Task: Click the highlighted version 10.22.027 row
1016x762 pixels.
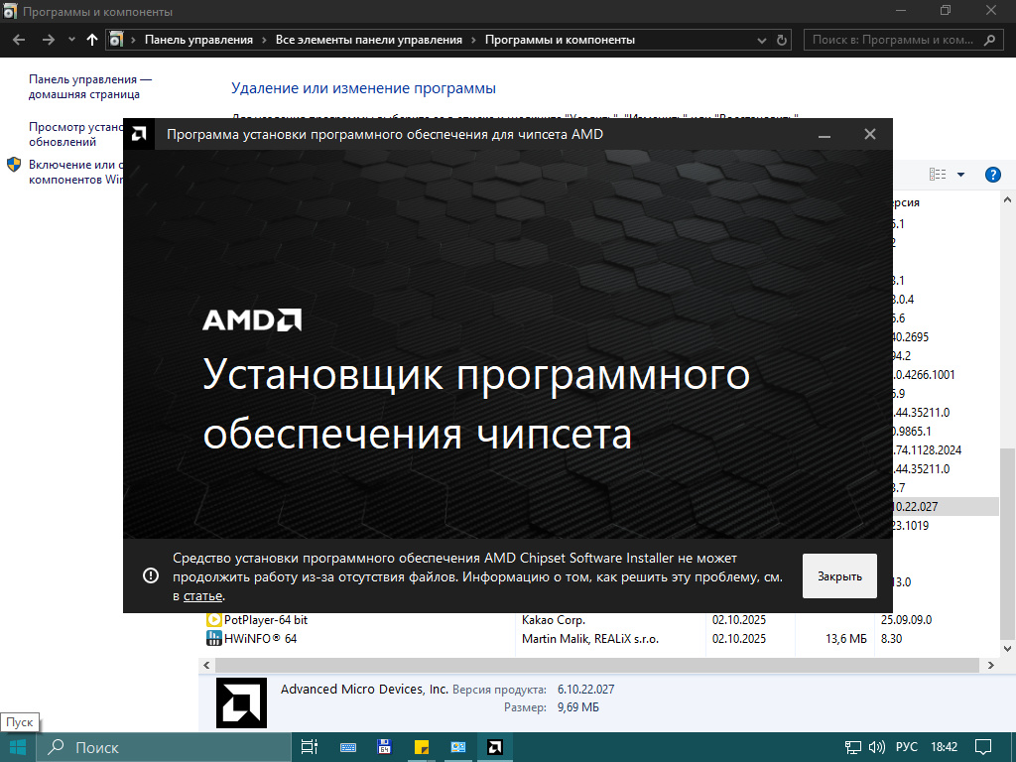Action: pyautogui.click(x=946, y=506)
